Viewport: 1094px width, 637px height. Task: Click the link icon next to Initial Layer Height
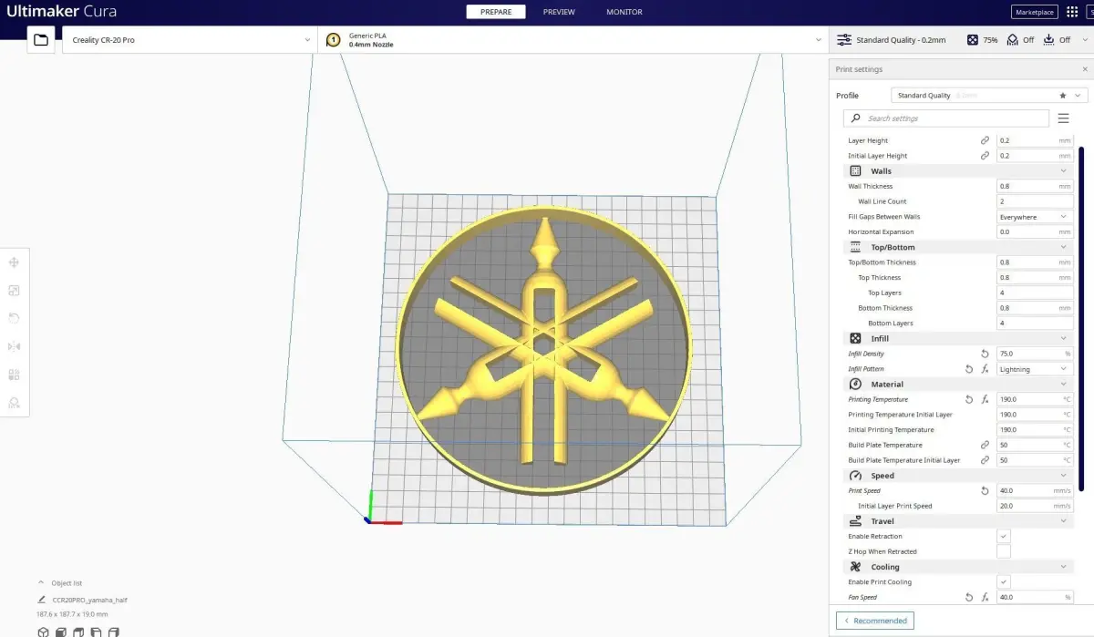point(985,156)
